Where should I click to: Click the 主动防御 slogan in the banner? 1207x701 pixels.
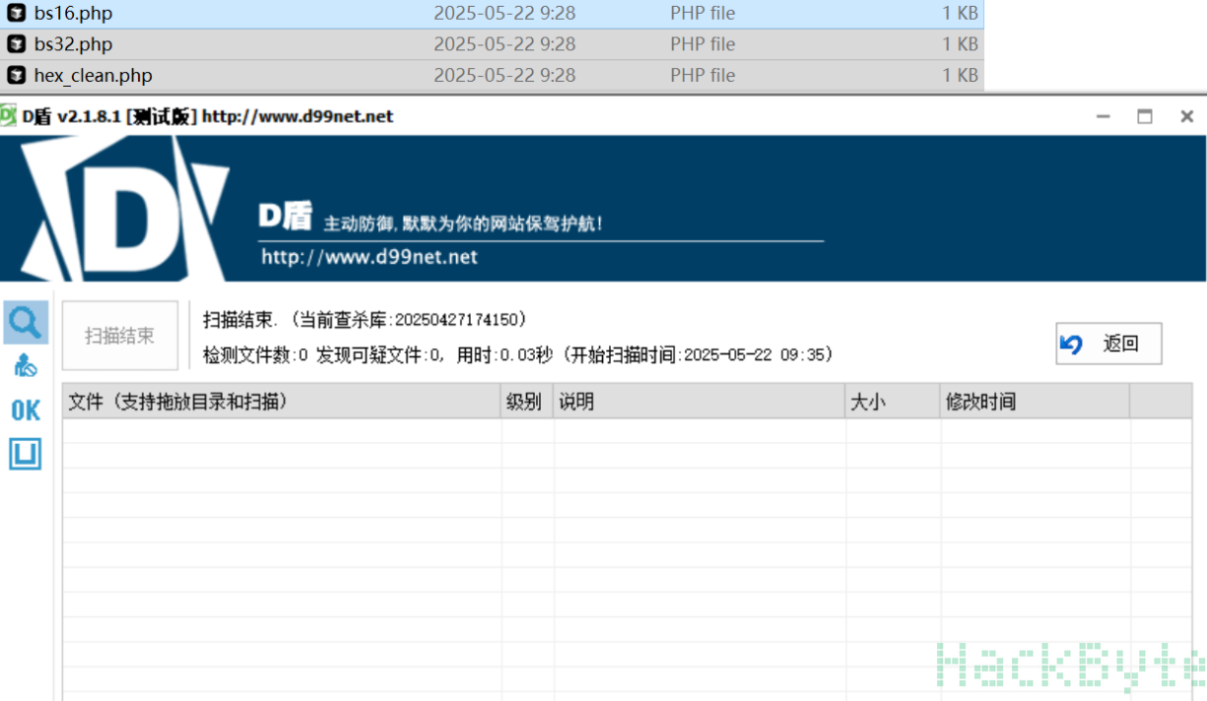point(463,223)
